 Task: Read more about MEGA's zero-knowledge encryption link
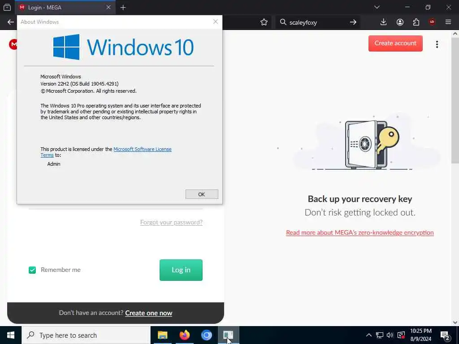(360, 232)
